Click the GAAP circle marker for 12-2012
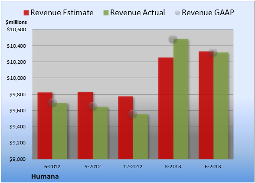Image resolution: width=255 pixels, height=183 pixels. click(x=133, y=114)
